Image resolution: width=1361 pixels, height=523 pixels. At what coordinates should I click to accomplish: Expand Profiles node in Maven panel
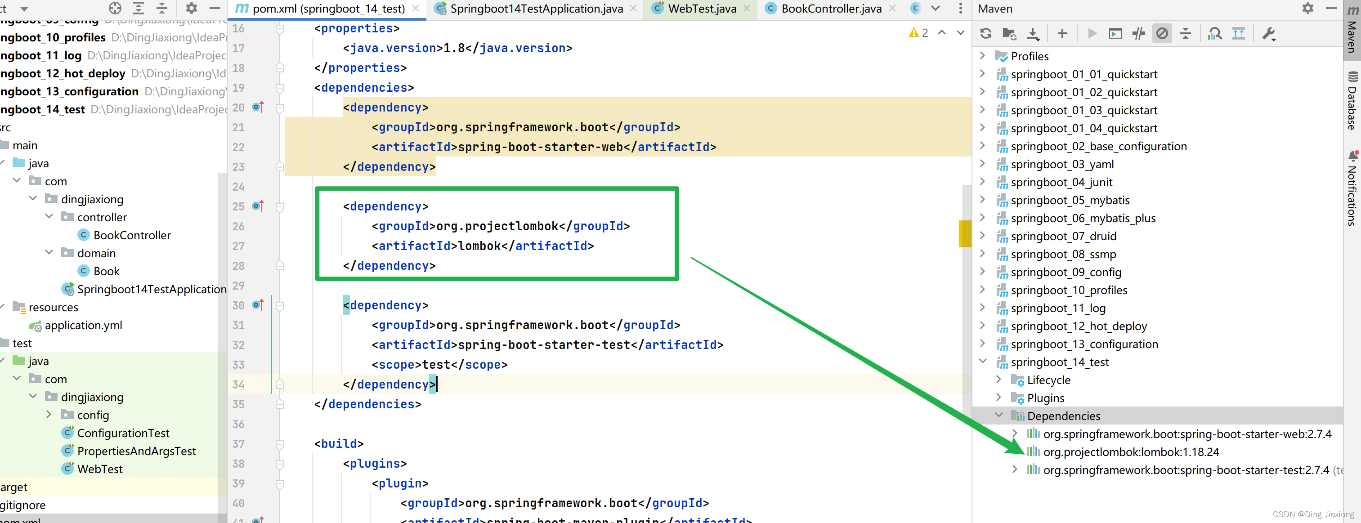(982, 55)
